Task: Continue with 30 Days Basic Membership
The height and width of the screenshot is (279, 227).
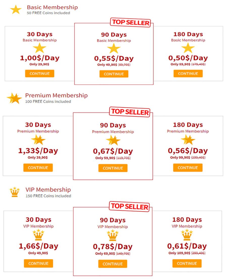Action: point(40,74)
